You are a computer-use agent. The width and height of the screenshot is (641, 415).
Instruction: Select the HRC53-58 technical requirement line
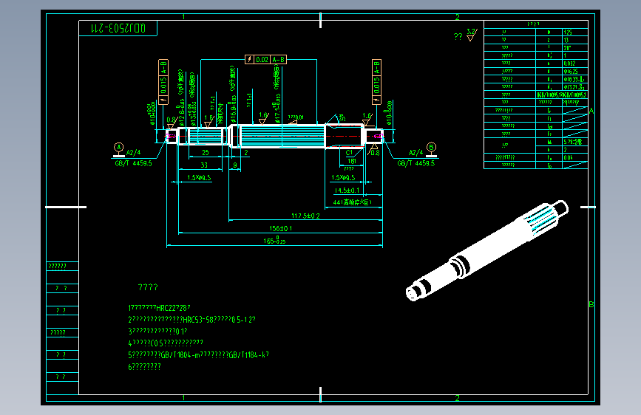click(191, 320)
